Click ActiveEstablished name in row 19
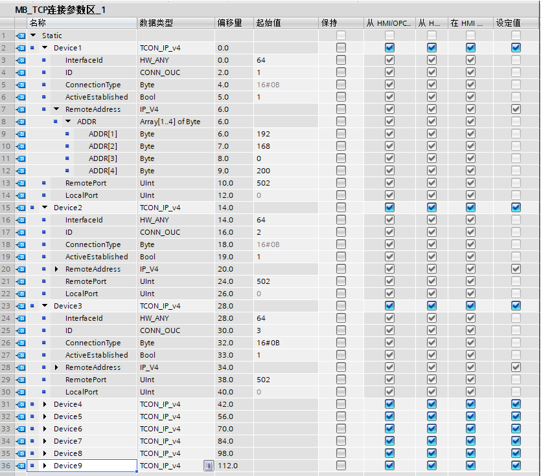The width and height of the screenshot is (541, 476). point(97,257)
